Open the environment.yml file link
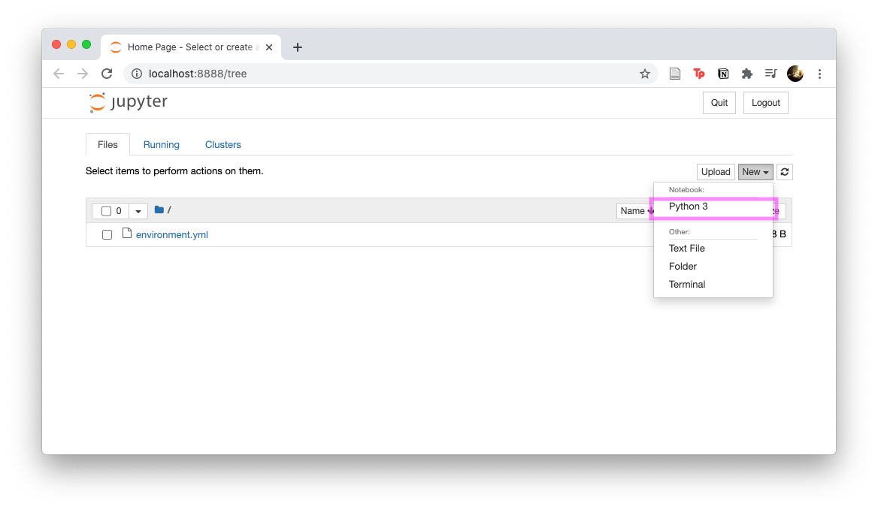The width and height of the screenshot is (878, 510). click(x=172, y=235)
